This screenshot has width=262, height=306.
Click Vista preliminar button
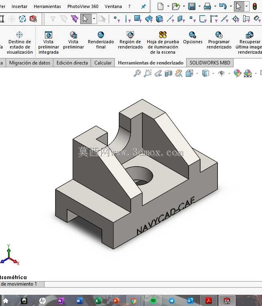pos(73,40)
